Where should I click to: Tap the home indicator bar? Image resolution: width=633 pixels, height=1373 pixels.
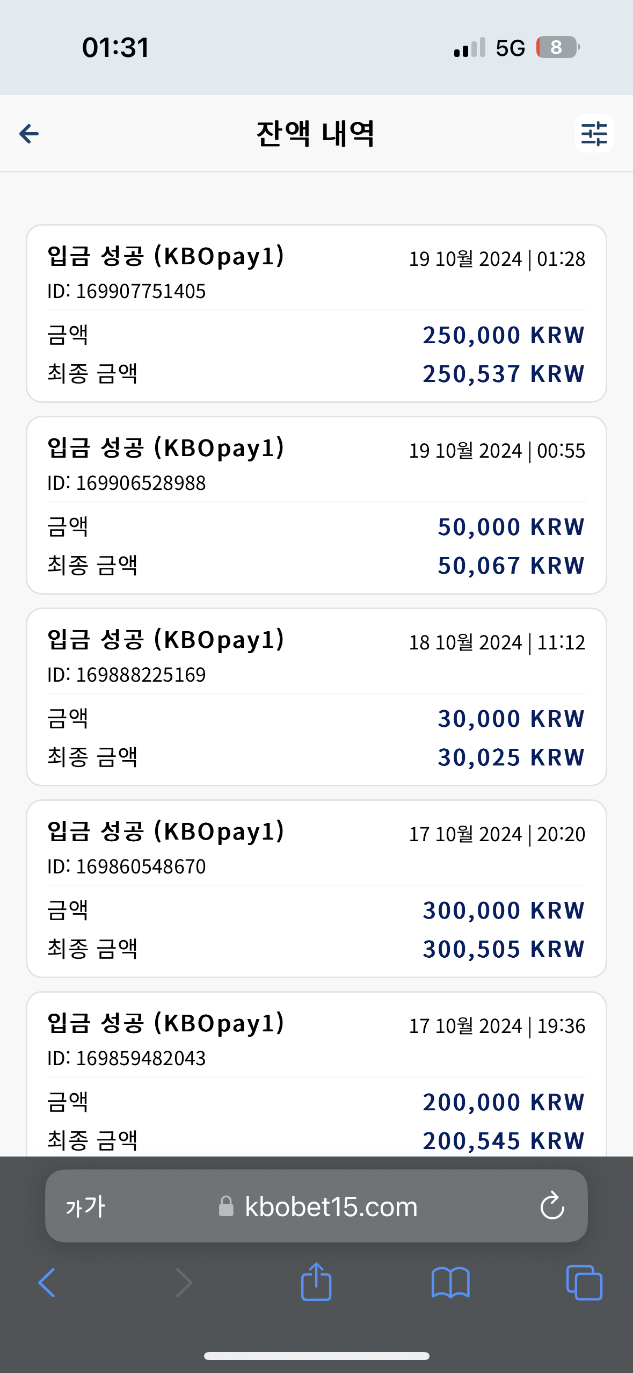316,1356
